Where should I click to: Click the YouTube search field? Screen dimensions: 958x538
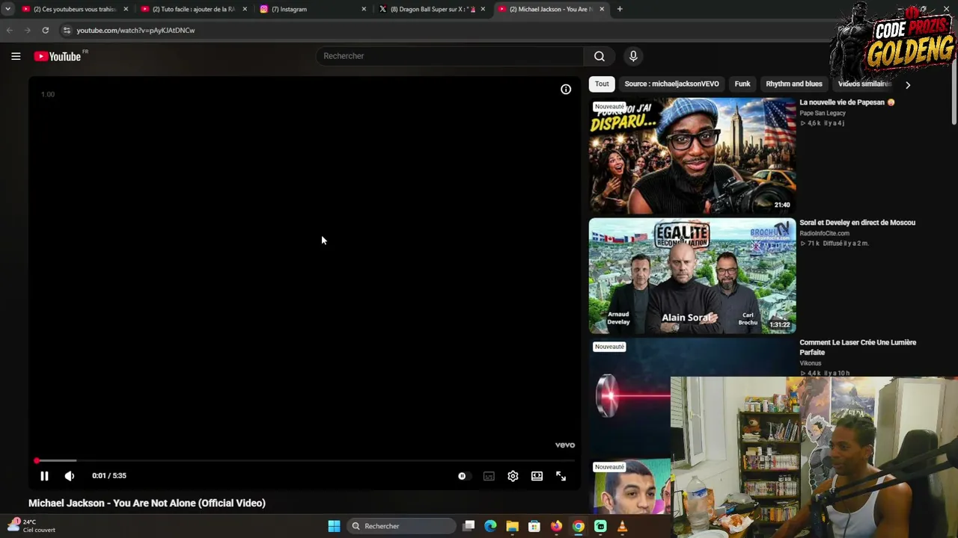click(x=450, y=56)
